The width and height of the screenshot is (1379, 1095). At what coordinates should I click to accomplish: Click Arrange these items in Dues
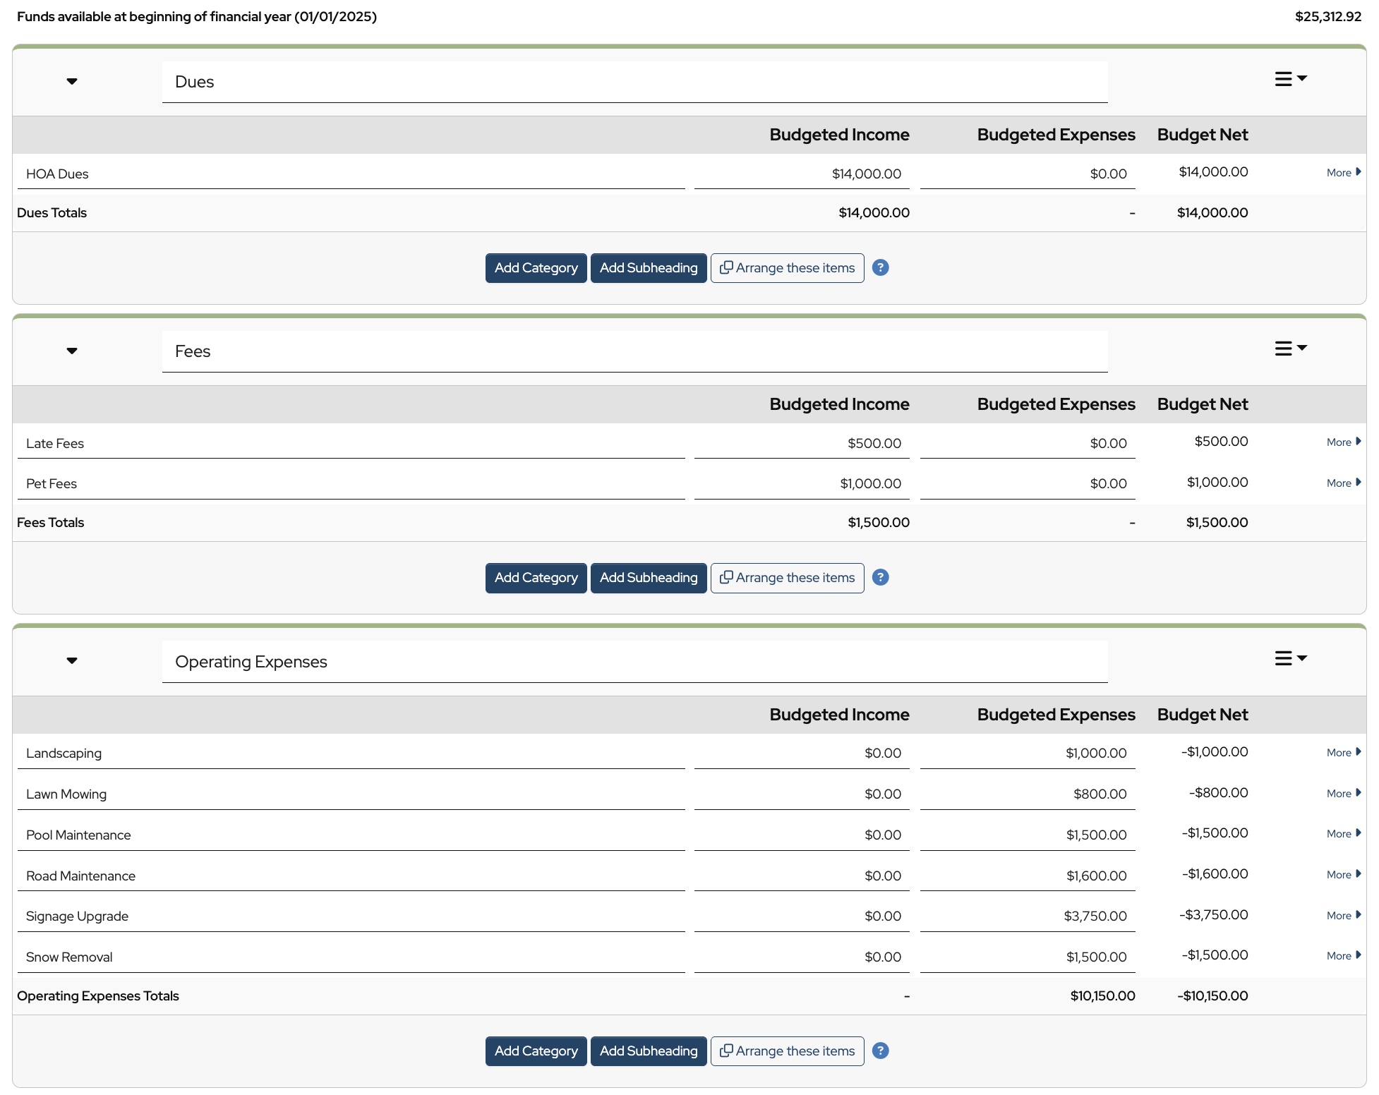(x=787, y=268)
